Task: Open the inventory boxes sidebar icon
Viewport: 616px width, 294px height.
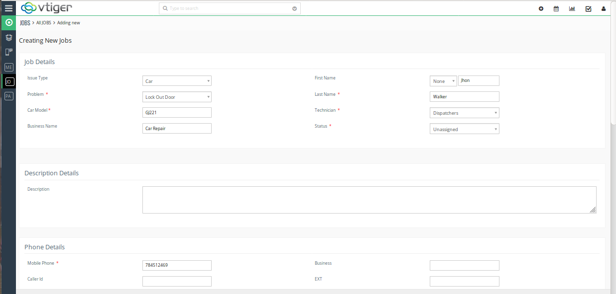Action: [x=8, y=37]
